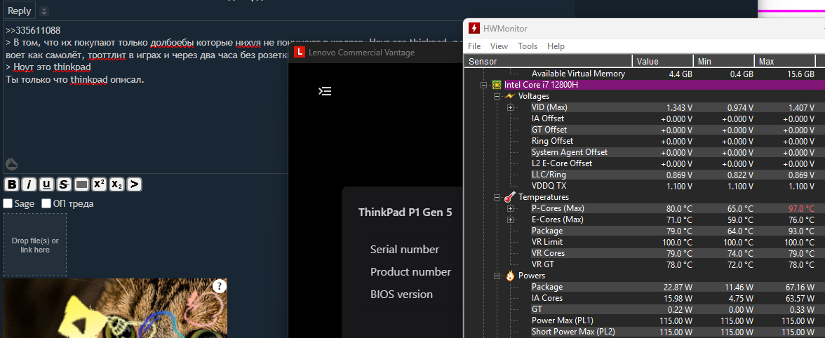This screenshot has height=338, width=825.
Task: Collapse the Temperatures group
Action: click(x=497, y=197)
